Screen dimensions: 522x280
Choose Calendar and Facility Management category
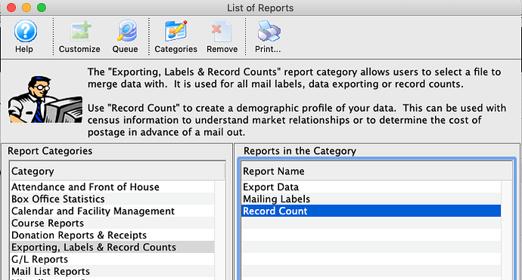click(x=112, y=211)
